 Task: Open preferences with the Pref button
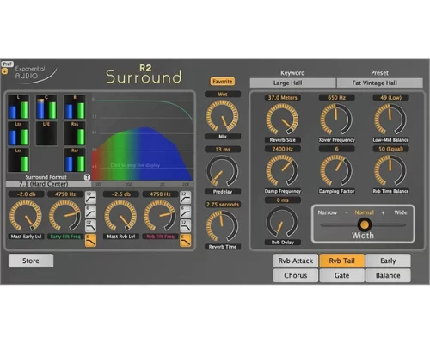8,64
